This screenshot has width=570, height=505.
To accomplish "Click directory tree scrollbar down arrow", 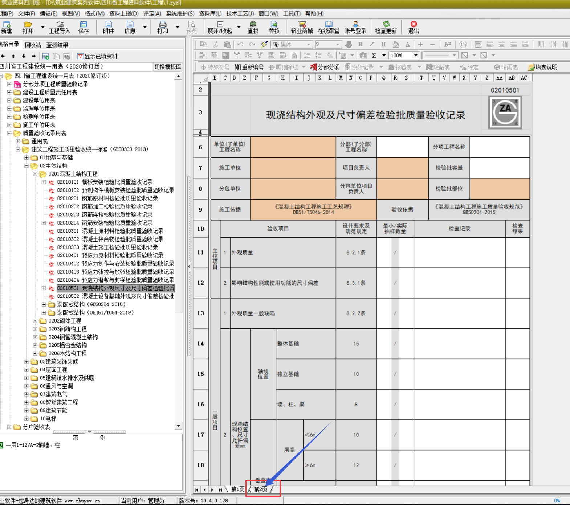I will click(178, 426).
